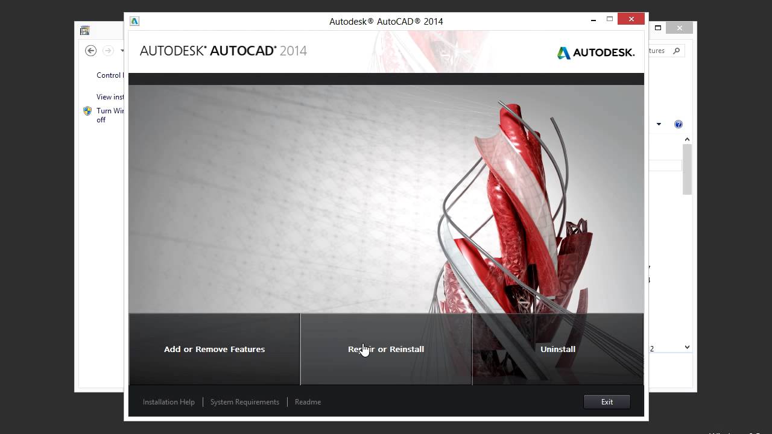Click Autodesk logo in header
772x434 pixels.
click(x=596, y=53)
